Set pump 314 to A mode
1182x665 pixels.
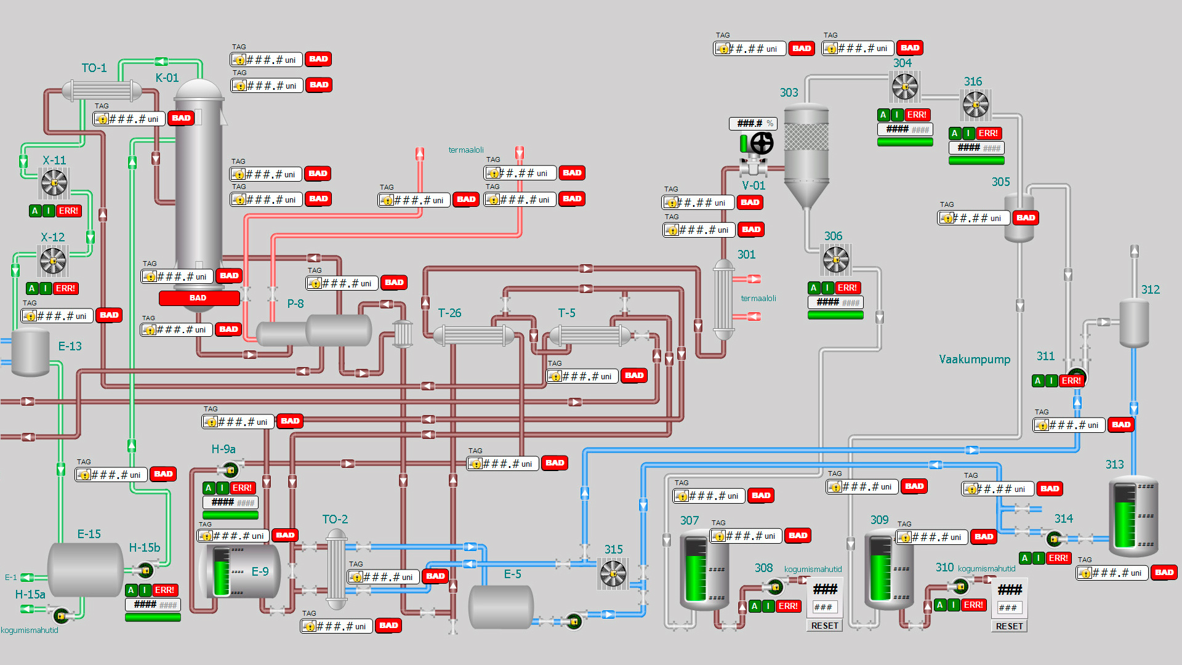click(x=1025, y=558)
